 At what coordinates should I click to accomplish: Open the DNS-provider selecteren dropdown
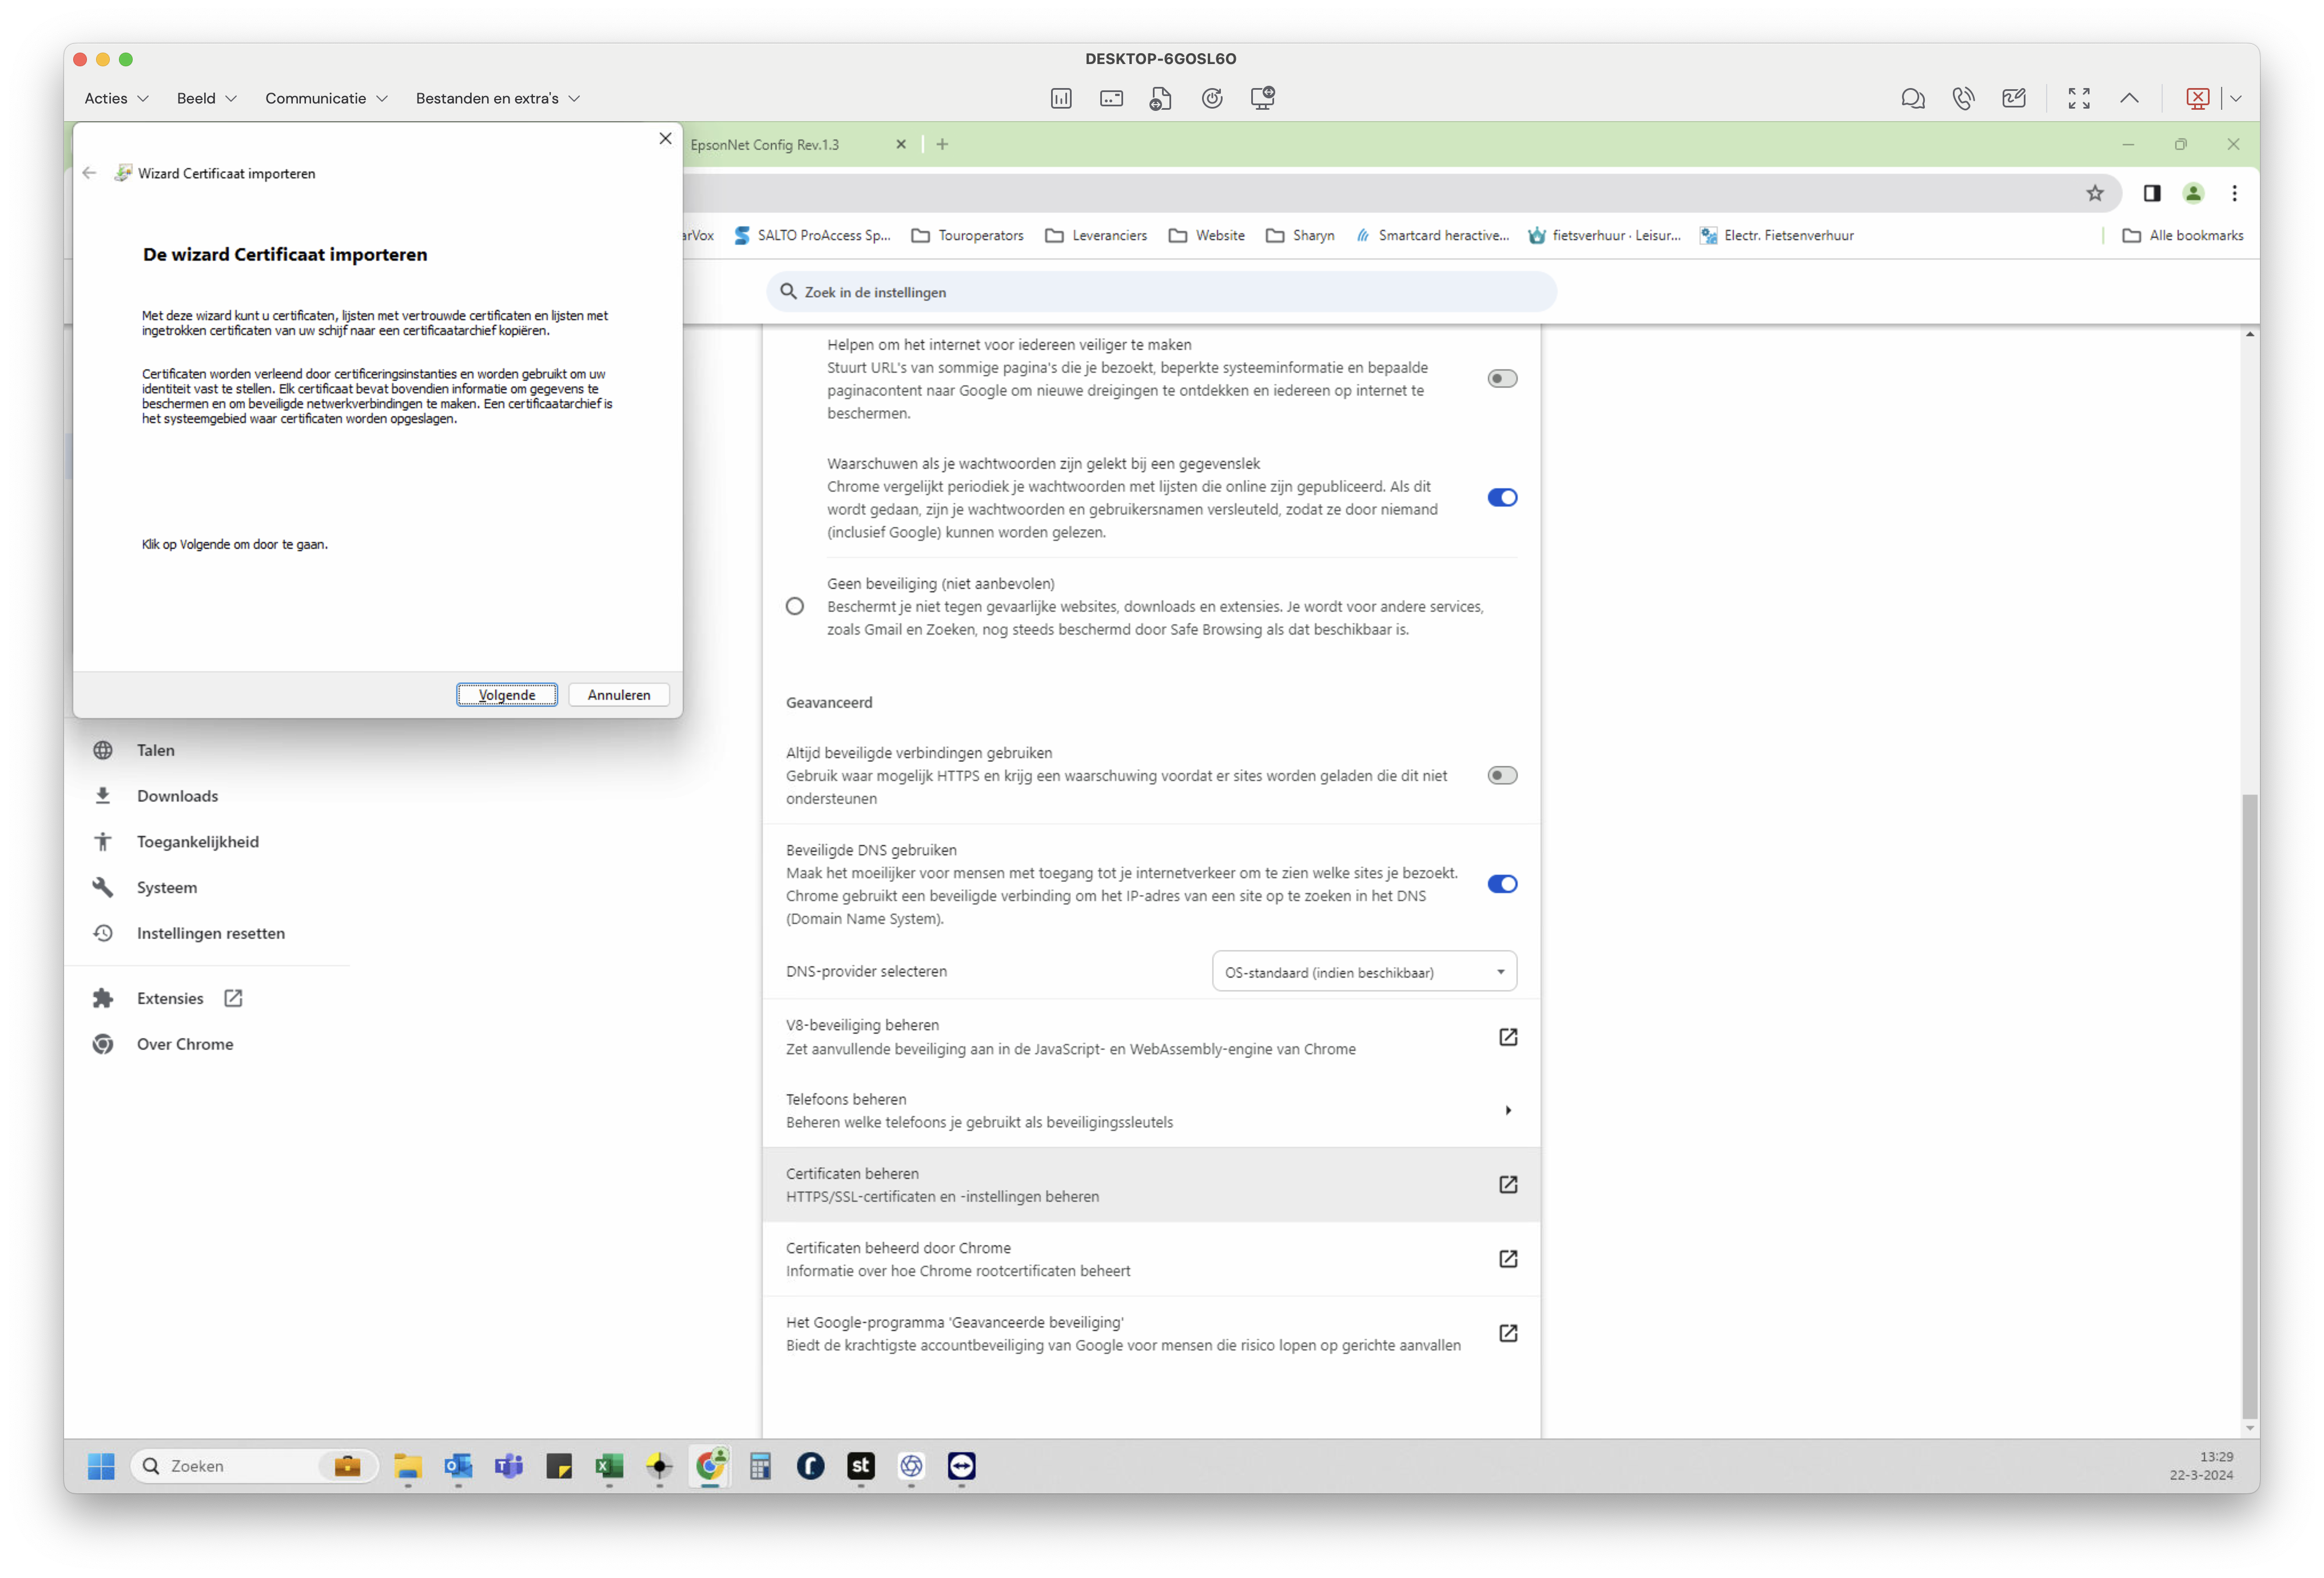point(1364,971)
